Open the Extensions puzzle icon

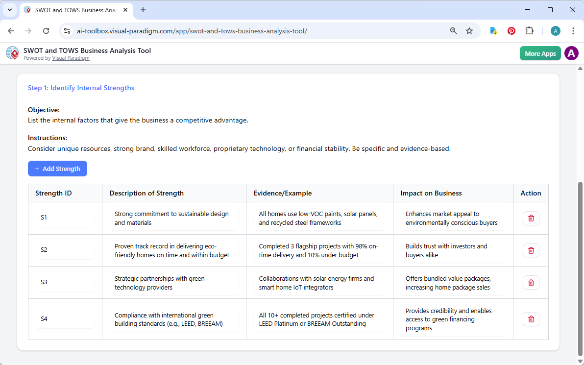(529, 30)
